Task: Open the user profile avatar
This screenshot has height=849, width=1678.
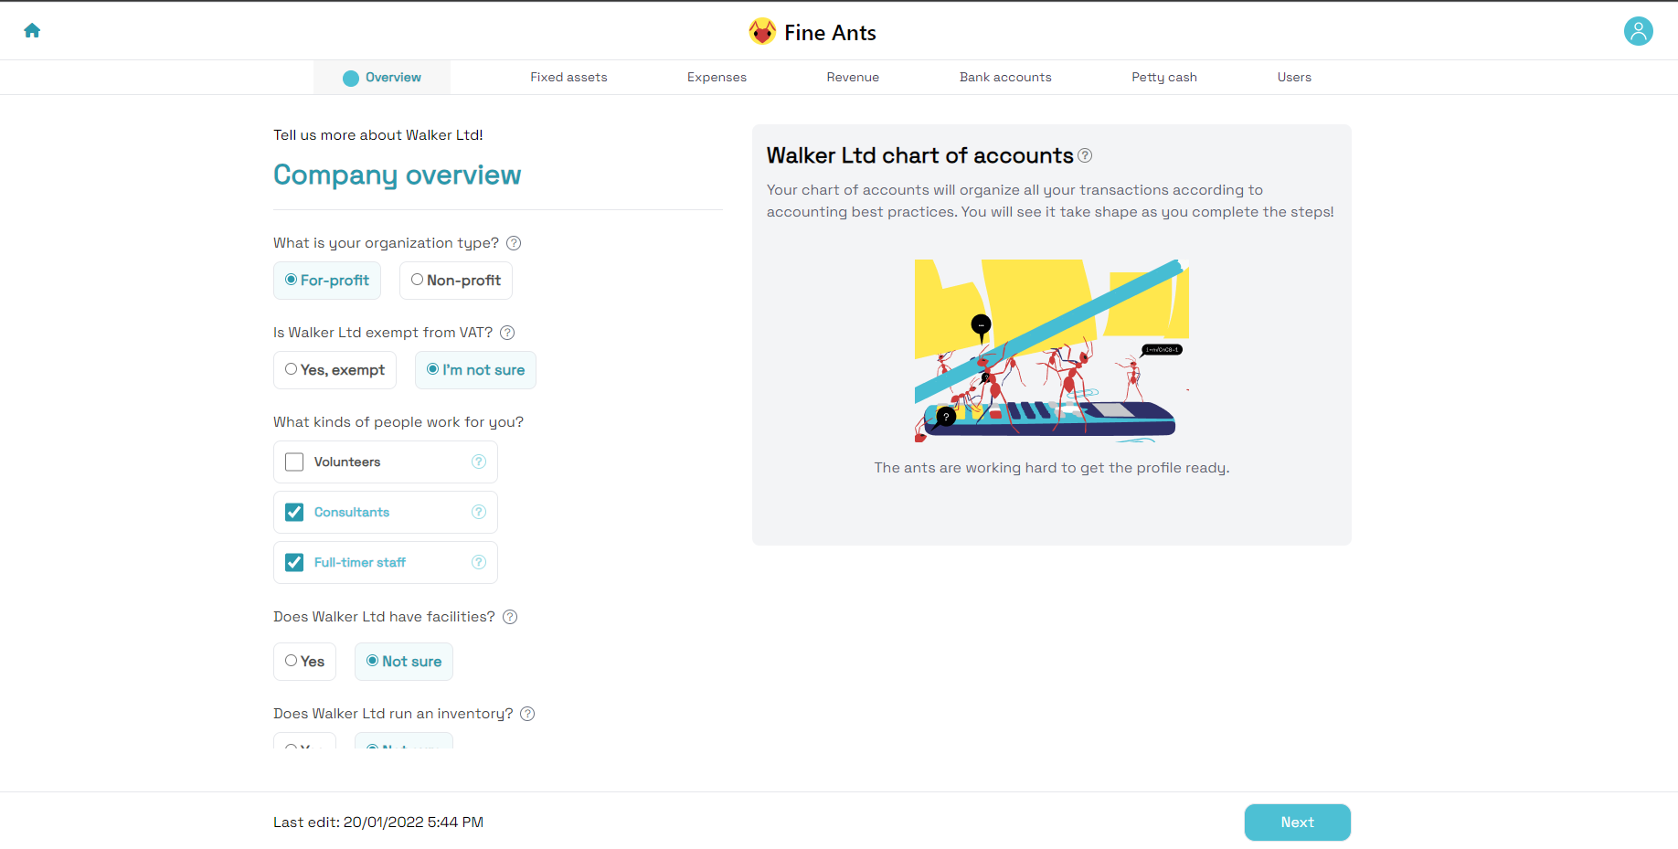Action: [1638, 31]
